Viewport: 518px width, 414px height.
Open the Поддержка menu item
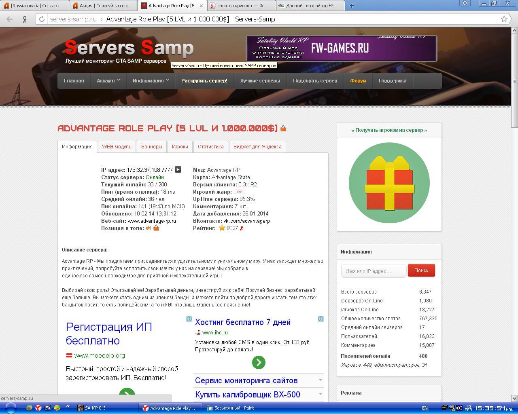pos(393,80)
